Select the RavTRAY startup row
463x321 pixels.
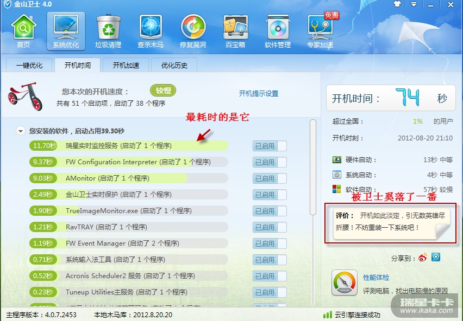pos(129,227)
